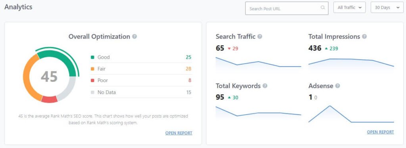Click the gray No Data legend swatch
406x148 pixels.
(92, 92)
